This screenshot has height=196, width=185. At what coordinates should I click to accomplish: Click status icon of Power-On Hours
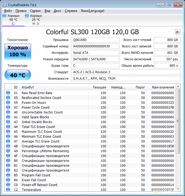pos(8,103)
